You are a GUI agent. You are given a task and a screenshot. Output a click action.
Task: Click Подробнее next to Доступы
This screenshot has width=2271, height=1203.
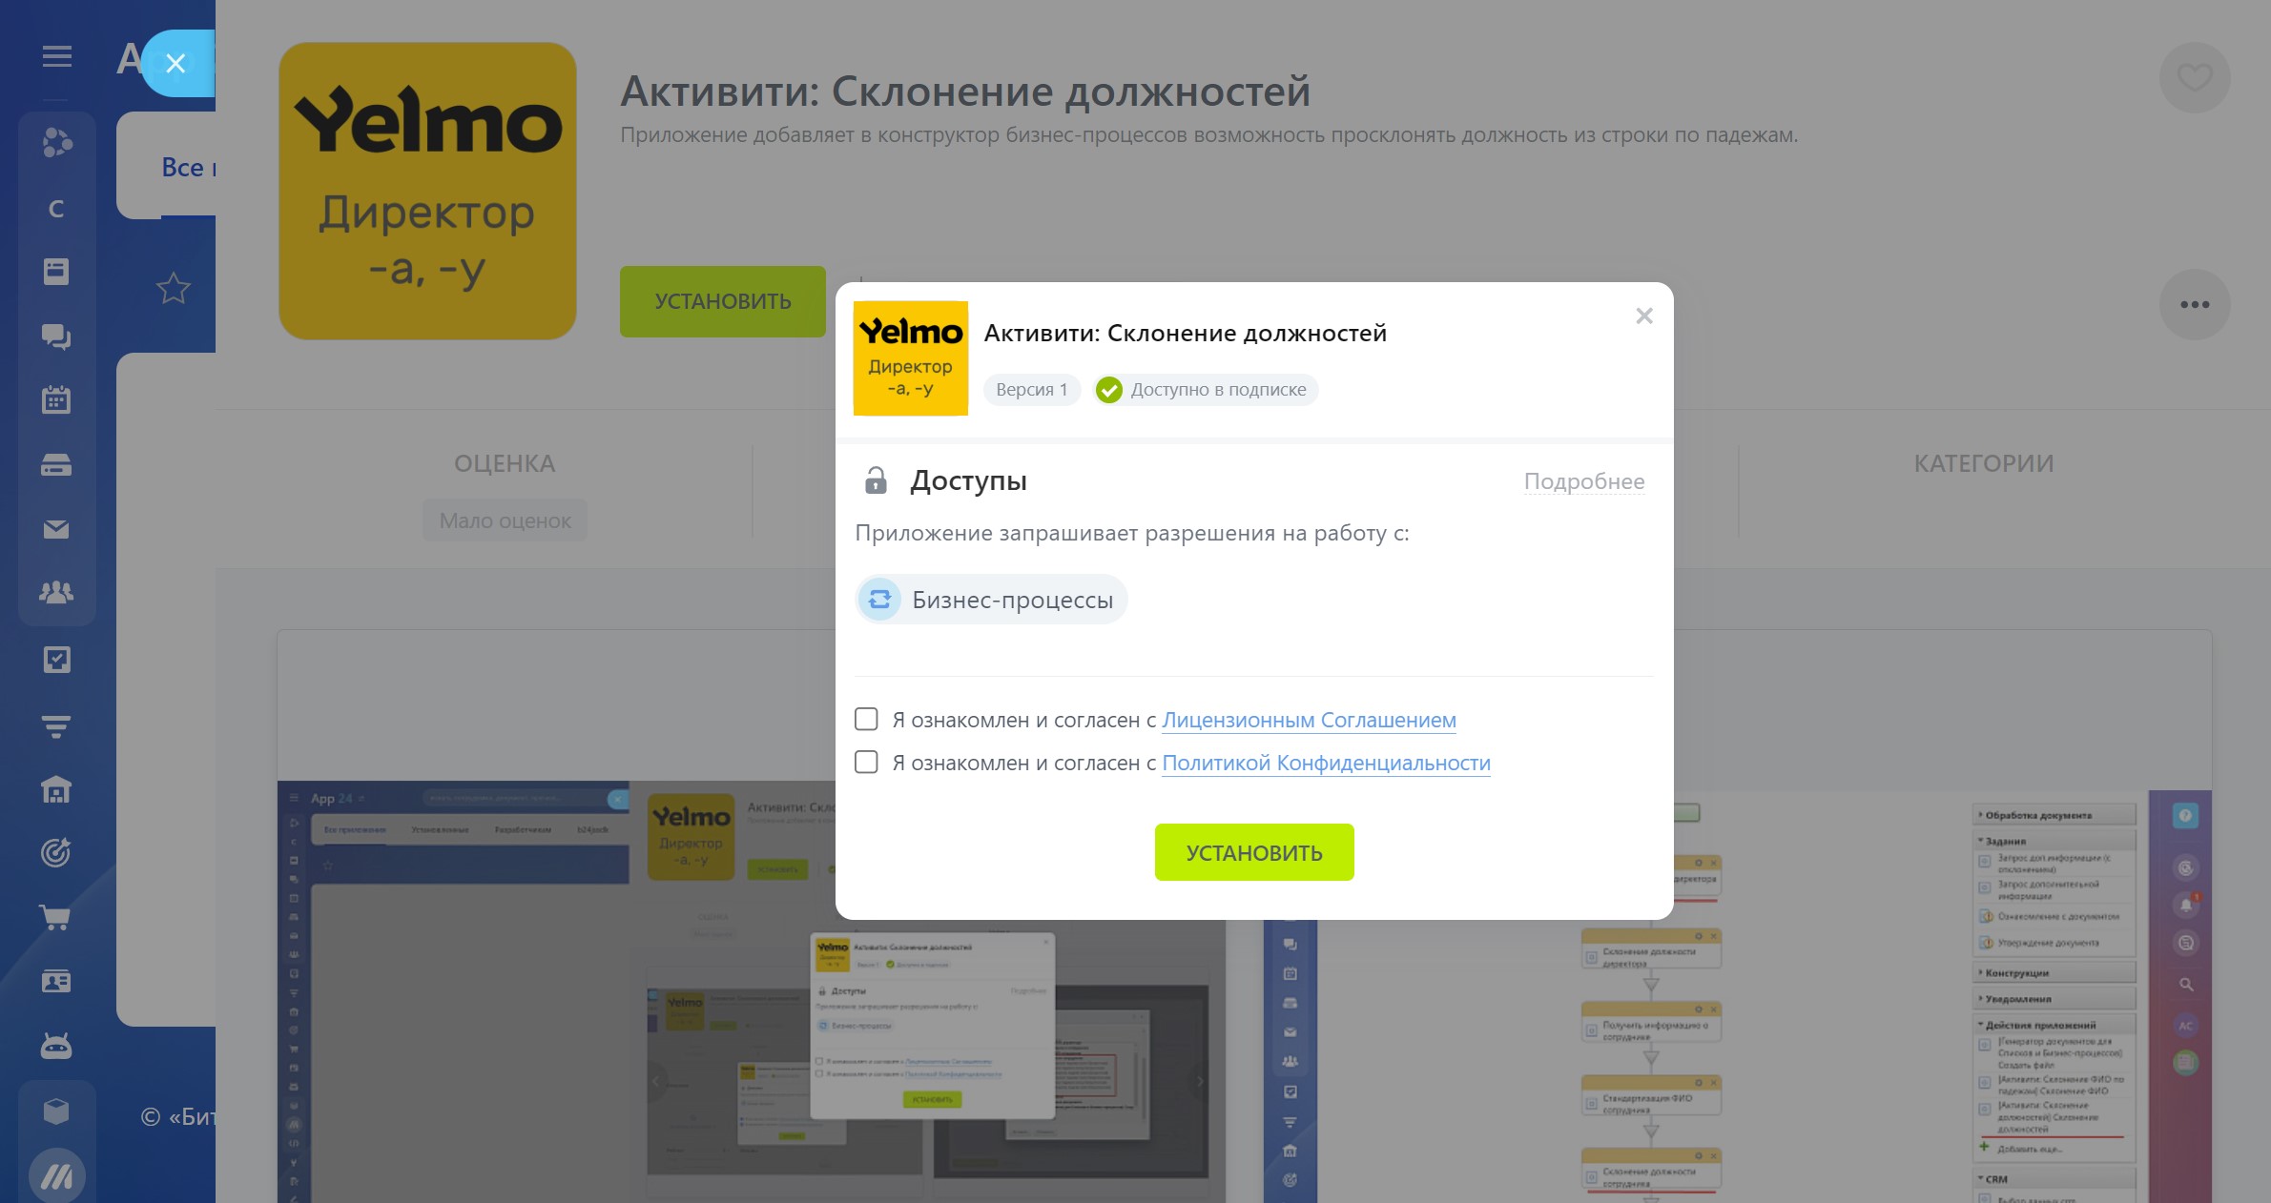tap(1583, 481)
